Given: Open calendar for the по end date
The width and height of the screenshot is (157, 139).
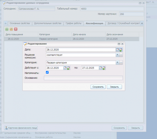Looking at the screenshot, I should (100, 68).
